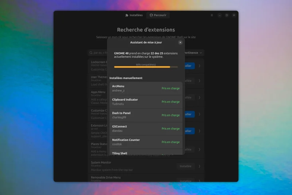Image resolution: width=292 pixels, height=195 pixels.
Task: Select the GSConnect extension row
Action: 146,128
